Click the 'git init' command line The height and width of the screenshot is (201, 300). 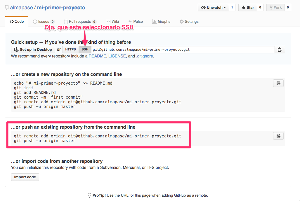24,88
